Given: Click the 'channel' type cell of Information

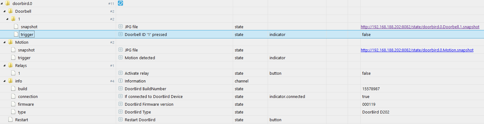Looking at the screenshot, I should (241, 81).
